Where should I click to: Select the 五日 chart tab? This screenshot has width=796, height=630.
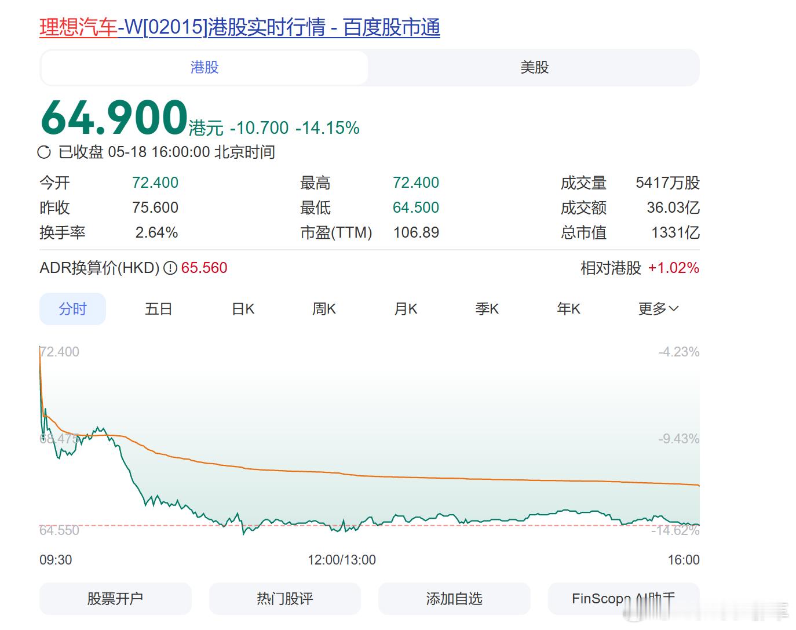[159, 309]
